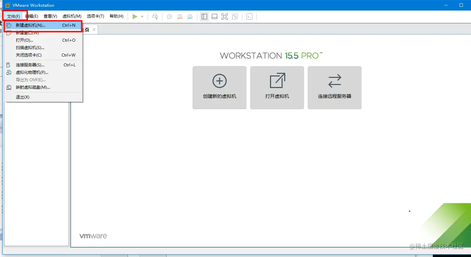Click the 打开虚拟机 tile
This screenshot has height=257, width=471.
point(277,88)
